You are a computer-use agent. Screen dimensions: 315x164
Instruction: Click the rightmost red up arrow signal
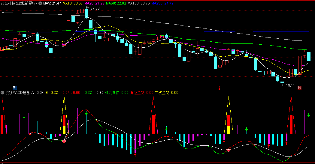(x=286, y=143)
